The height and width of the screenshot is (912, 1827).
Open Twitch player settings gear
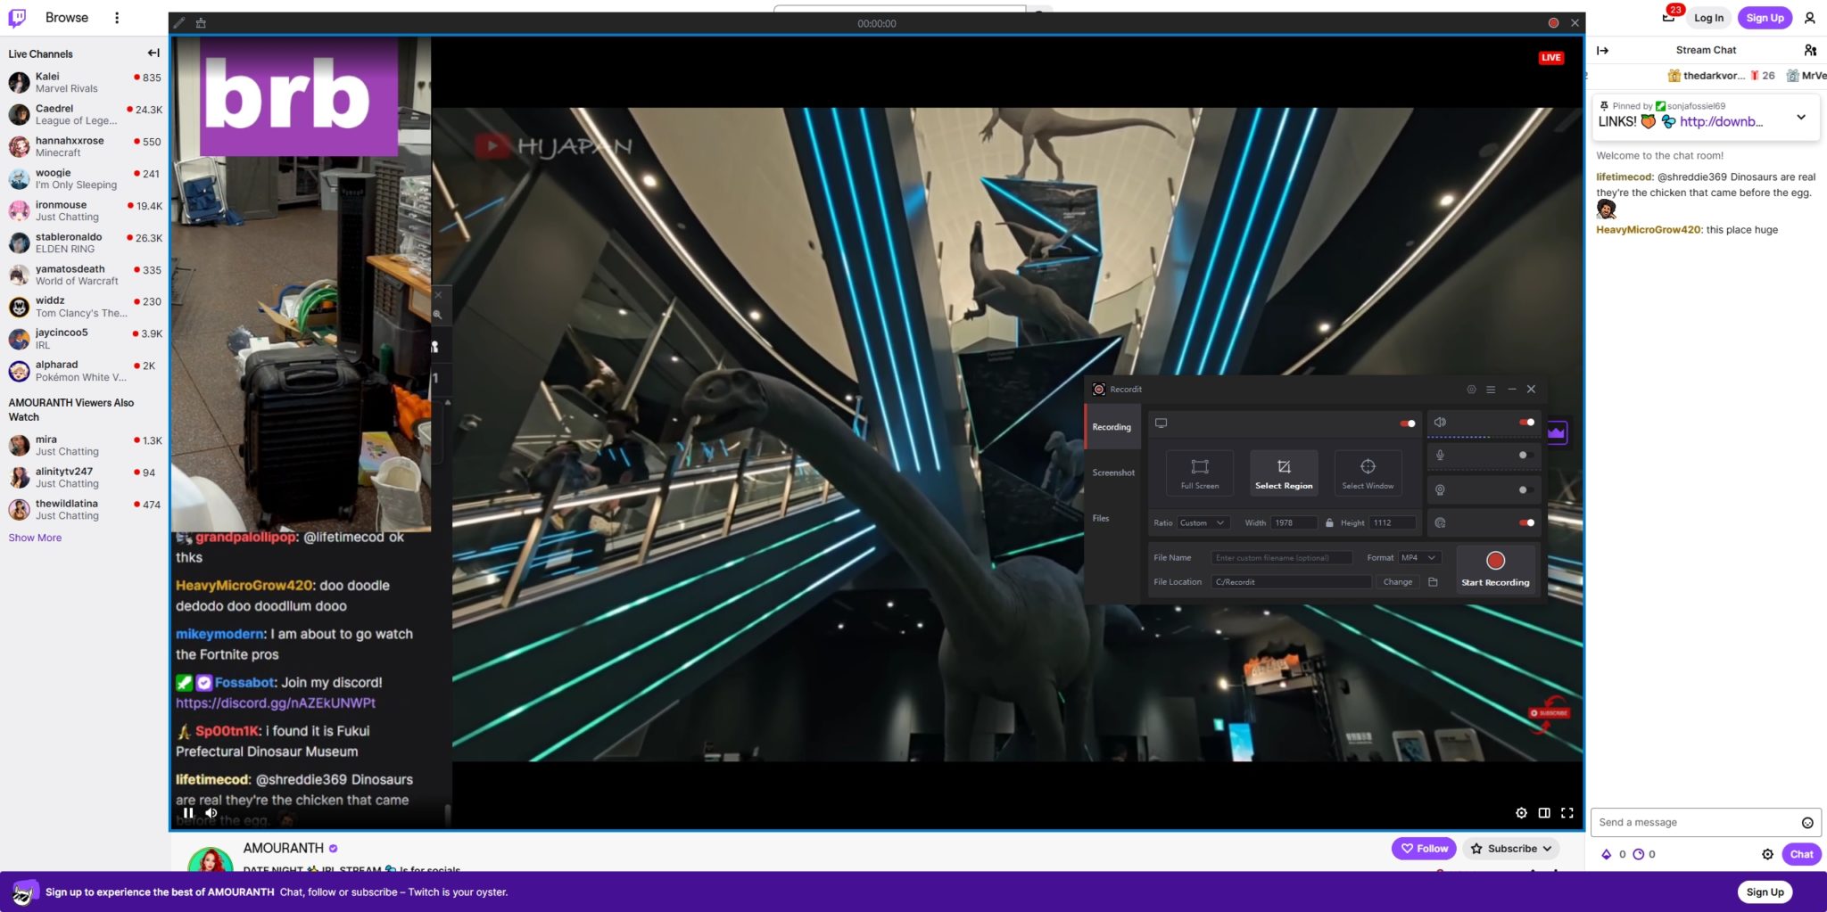click(1521, 813)
